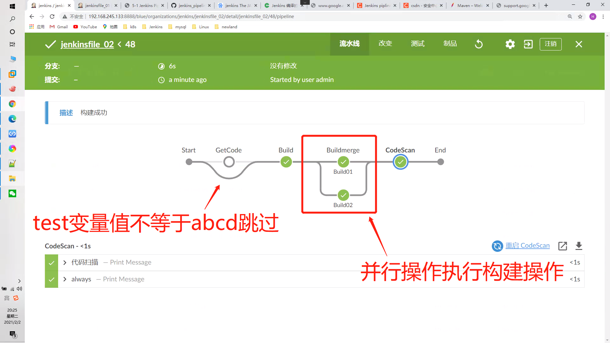This screenshot has width=610, height=343.
Task: Show hidden tray icons chevron
Action: point(19,281)
